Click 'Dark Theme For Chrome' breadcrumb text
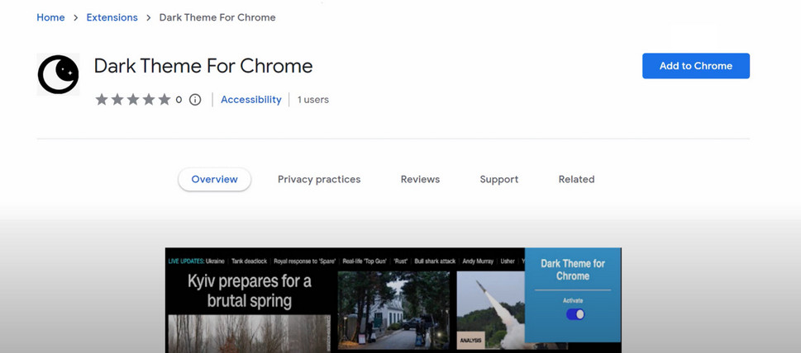 coord(217,17)
